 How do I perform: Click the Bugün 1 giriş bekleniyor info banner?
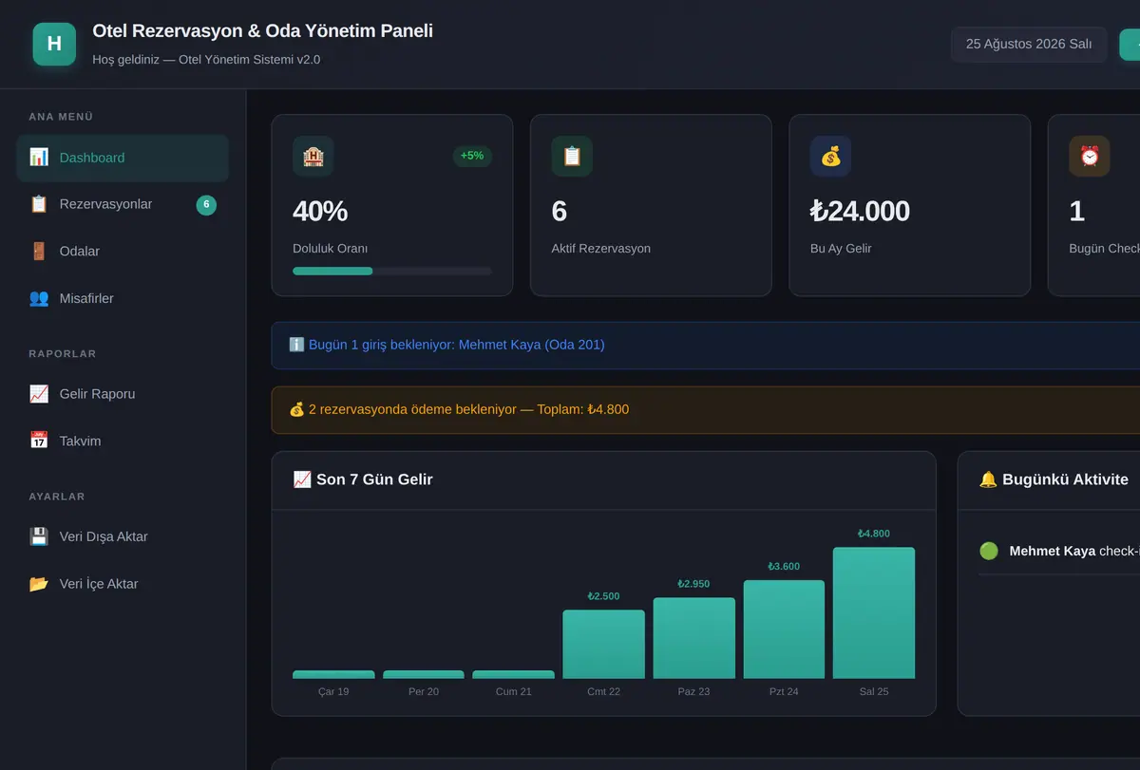click(705, 345)
